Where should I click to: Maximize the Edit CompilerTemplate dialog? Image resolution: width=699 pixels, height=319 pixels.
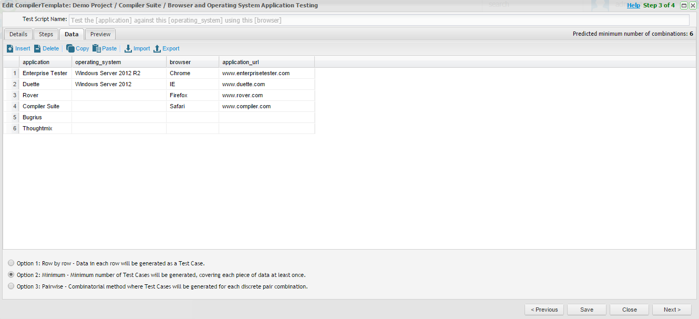point(684,5)
